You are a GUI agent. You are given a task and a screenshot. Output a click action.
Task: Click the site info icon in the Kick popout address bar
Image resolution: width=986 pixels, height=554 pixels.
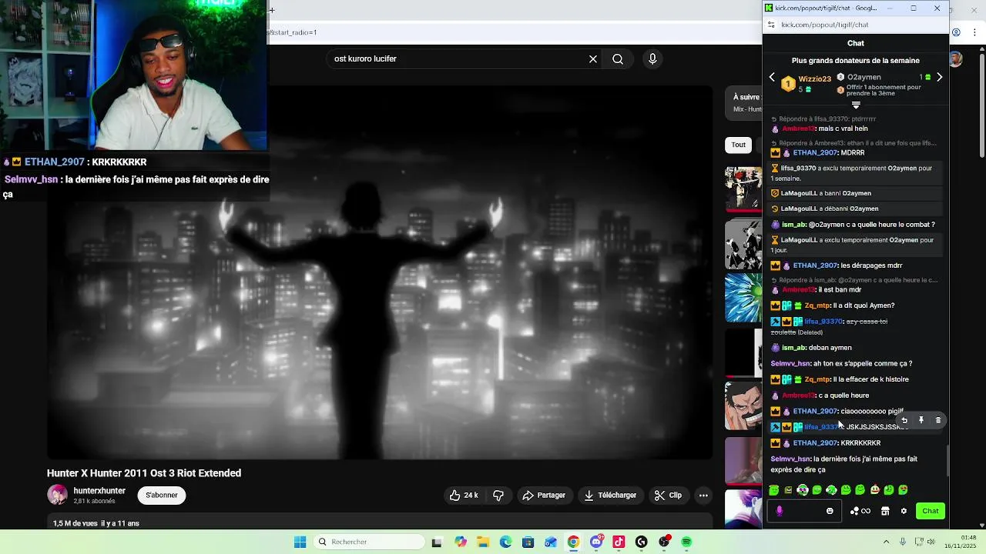[772, 25]
